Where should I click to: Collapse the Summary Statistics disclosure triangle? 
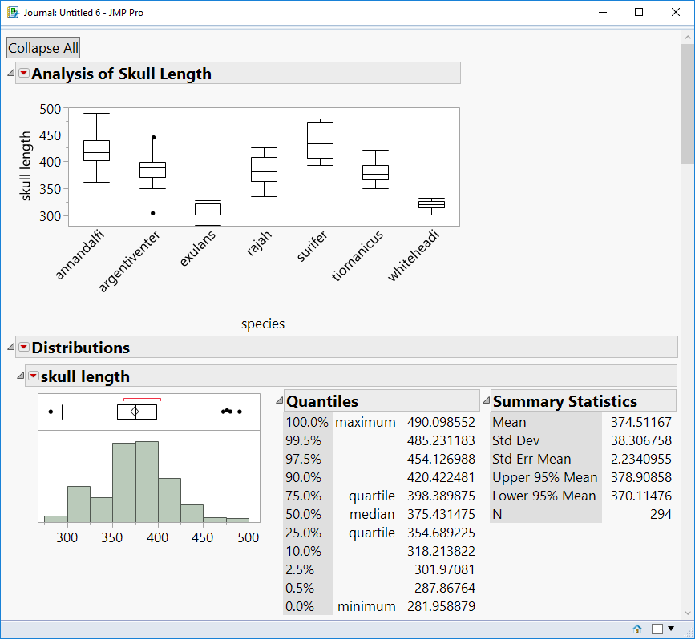coord(487,400)
